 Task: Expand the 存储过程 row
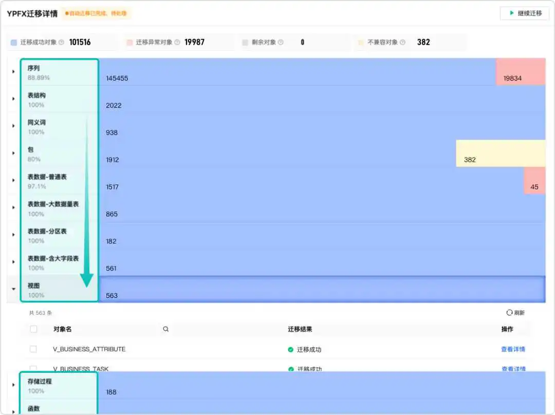coord(13,385)
